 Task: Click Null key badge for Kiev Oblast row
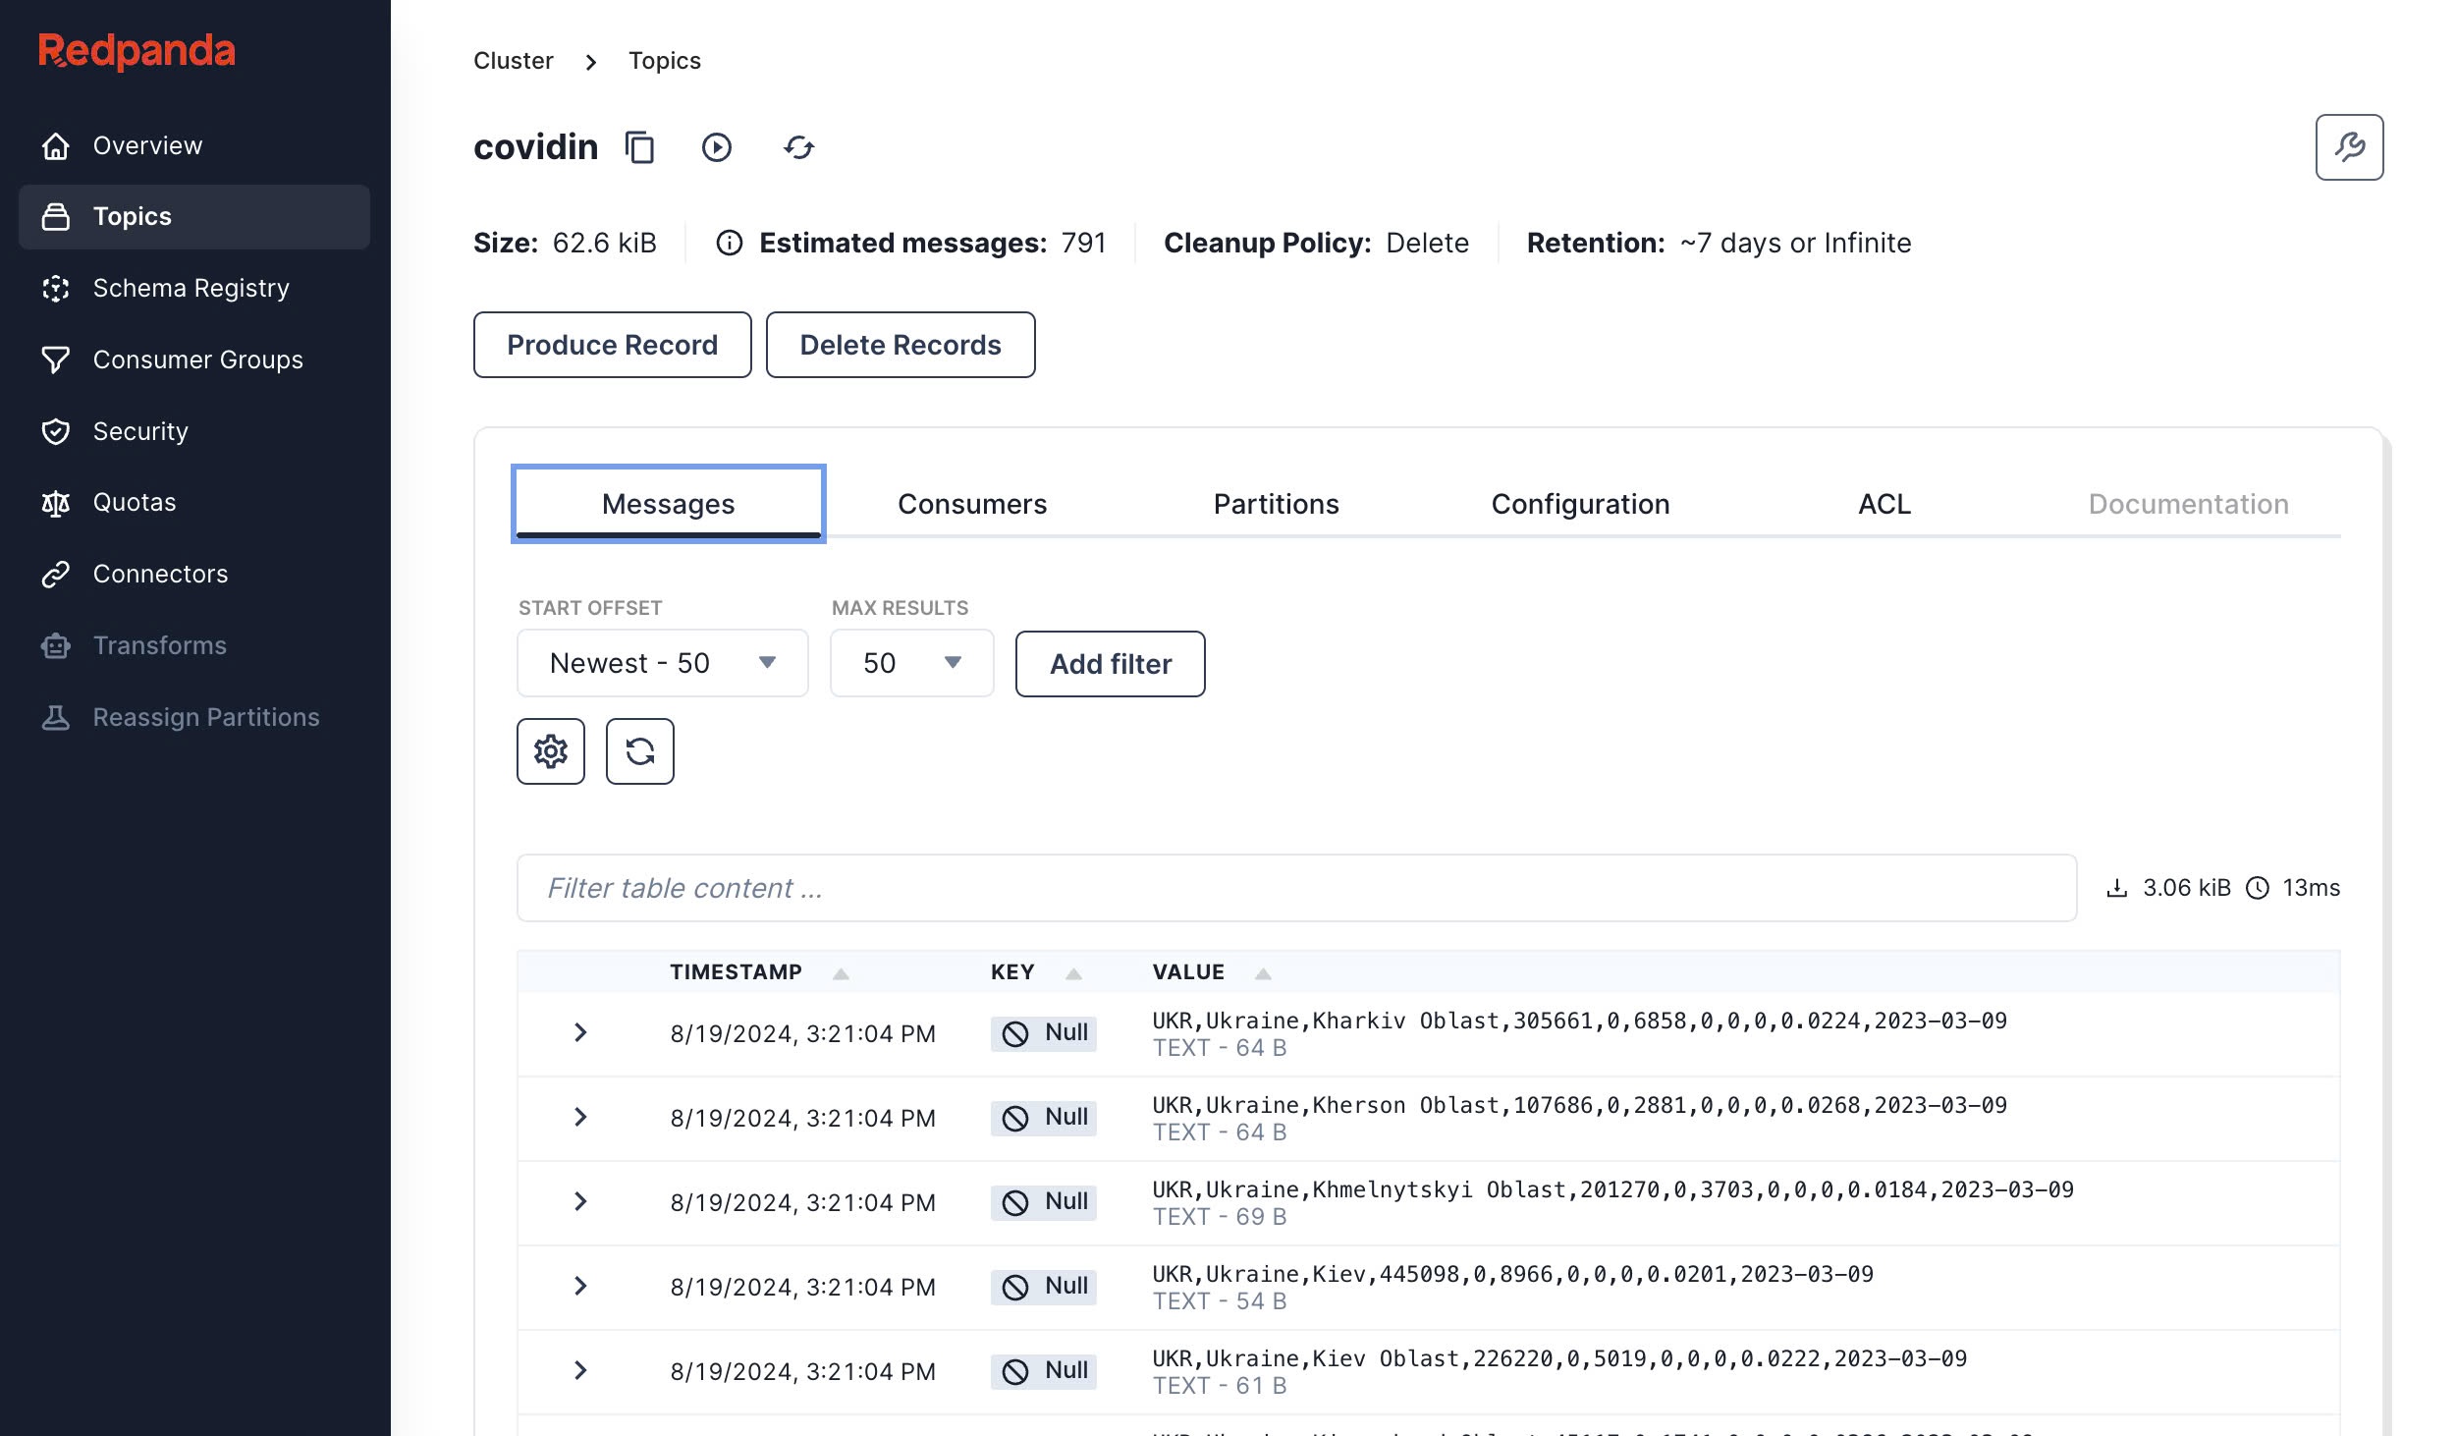[x=1044, y=1371]
